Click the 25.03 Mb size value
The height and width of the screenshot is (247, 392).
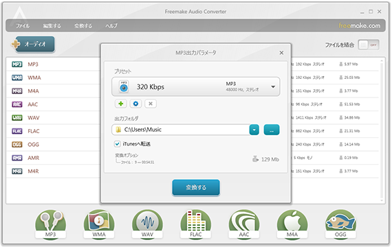click(x=351, y=78)
